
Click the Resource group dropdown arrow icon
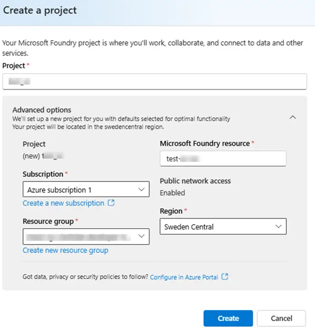point(141,236)
